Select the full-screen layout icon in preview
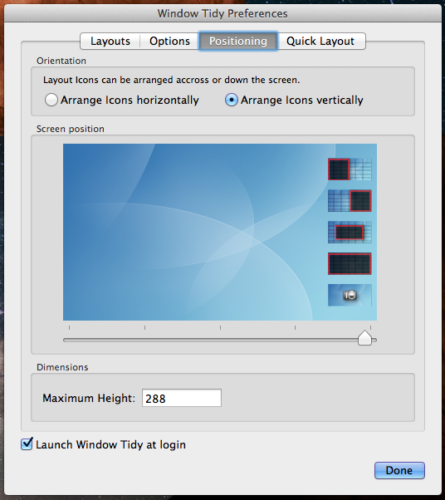 pyautogui.click(x=350, y=264)
